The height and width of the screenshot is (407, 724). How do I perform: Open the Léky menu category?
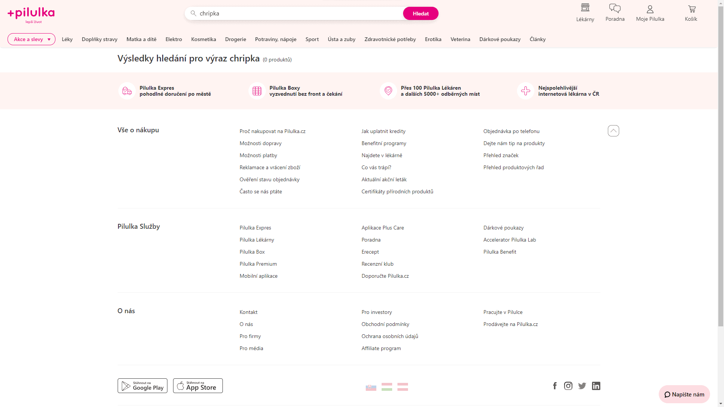coord(67,39)
